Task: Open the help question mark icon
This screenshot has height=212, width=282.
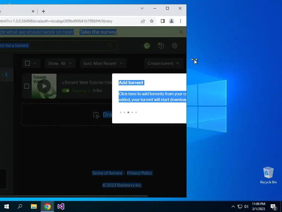Action: (x=161, y=46)
